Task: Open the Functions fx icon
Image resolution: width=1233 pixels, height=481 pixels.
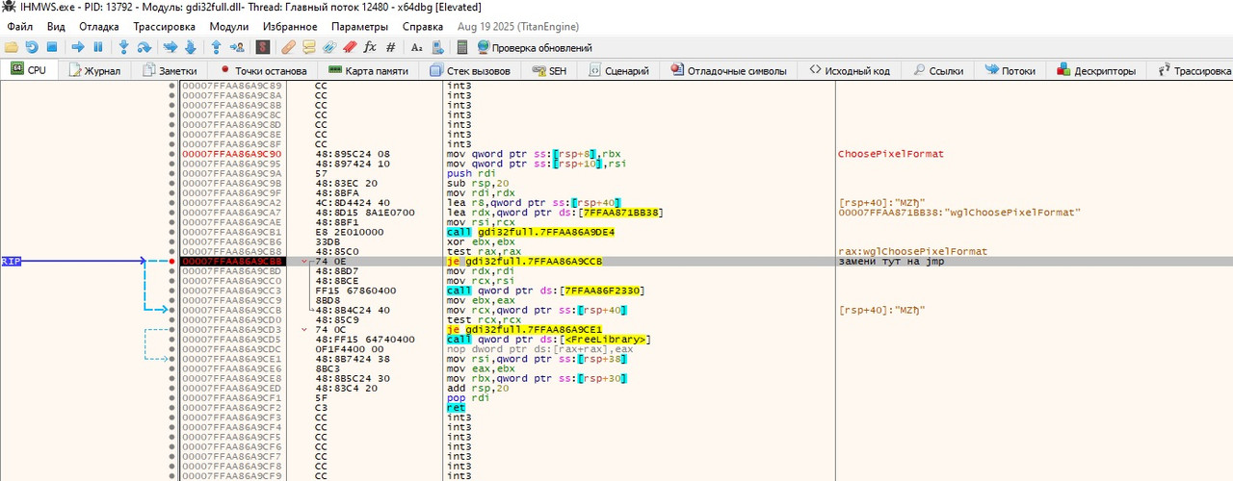Action: pyautogui.click(x=370, y=47)
